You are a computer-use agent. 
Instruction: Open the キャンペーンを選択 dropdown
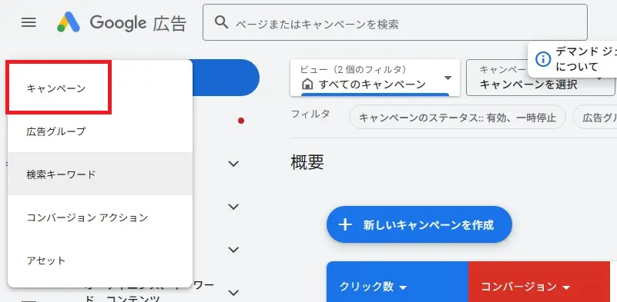542,78
